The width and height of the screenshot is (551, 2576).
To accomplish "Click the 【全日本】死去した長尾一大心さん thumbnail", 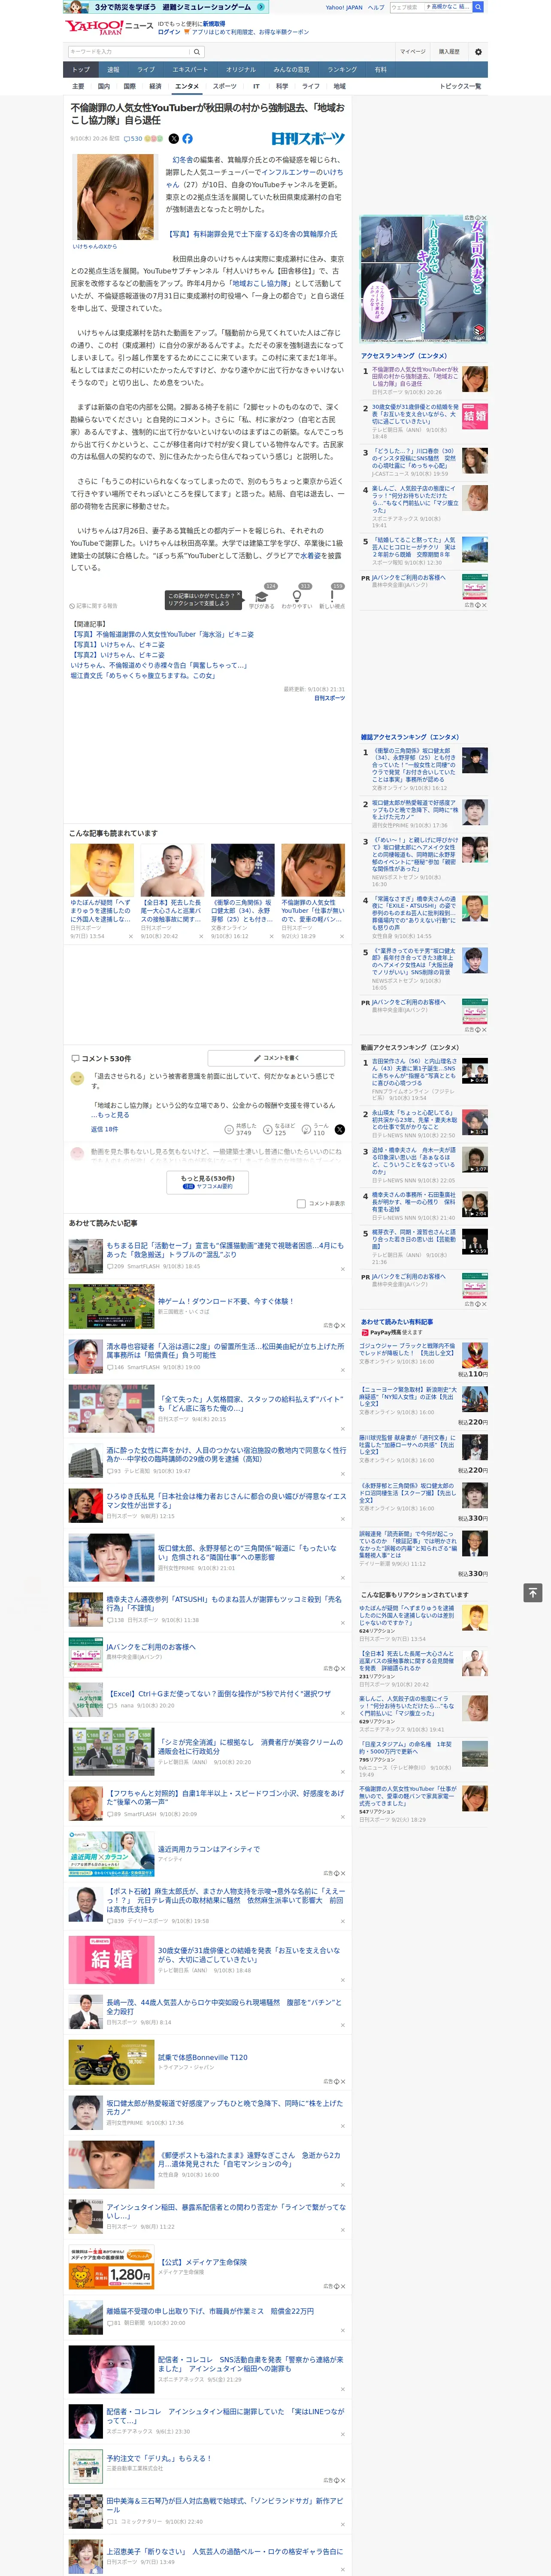I will 172,870.
